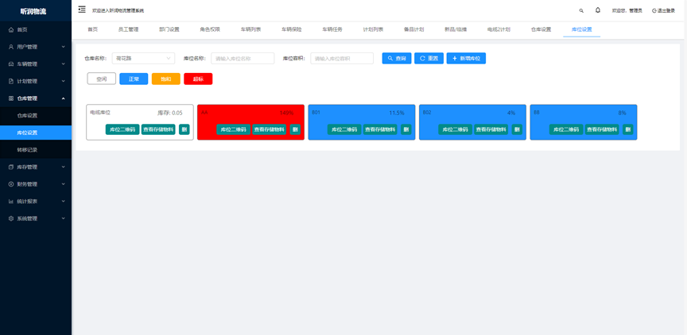View 查看存储物料 for the AA card
The width and height of the screenshot is (687, 335).
[x=269, y=129]
